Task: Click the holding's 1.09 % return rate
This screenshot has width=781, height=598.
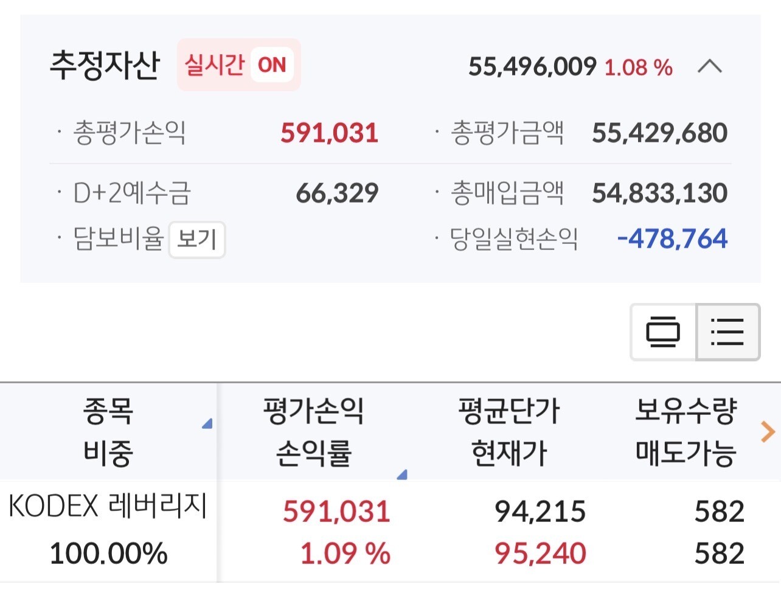Action: tap(345, 554)
